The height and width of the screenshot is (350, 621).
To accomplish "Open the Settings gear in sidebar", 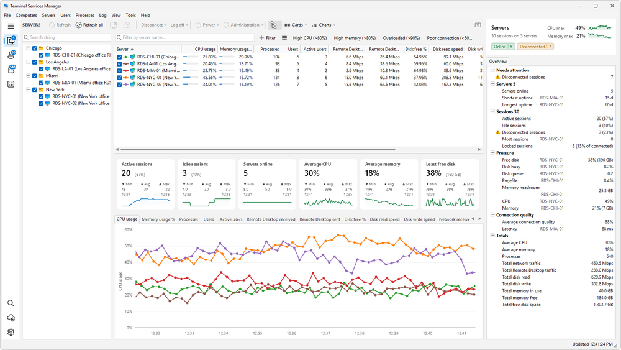I will click(x=11, y=332).
